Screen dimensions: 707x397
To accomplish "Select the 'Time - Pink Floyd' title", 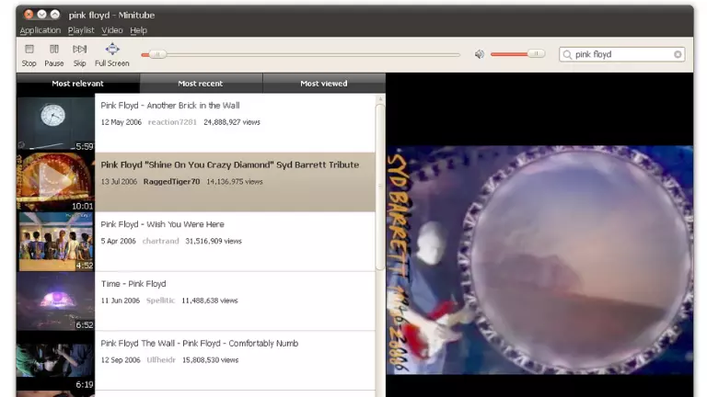I will click(133, 284).
